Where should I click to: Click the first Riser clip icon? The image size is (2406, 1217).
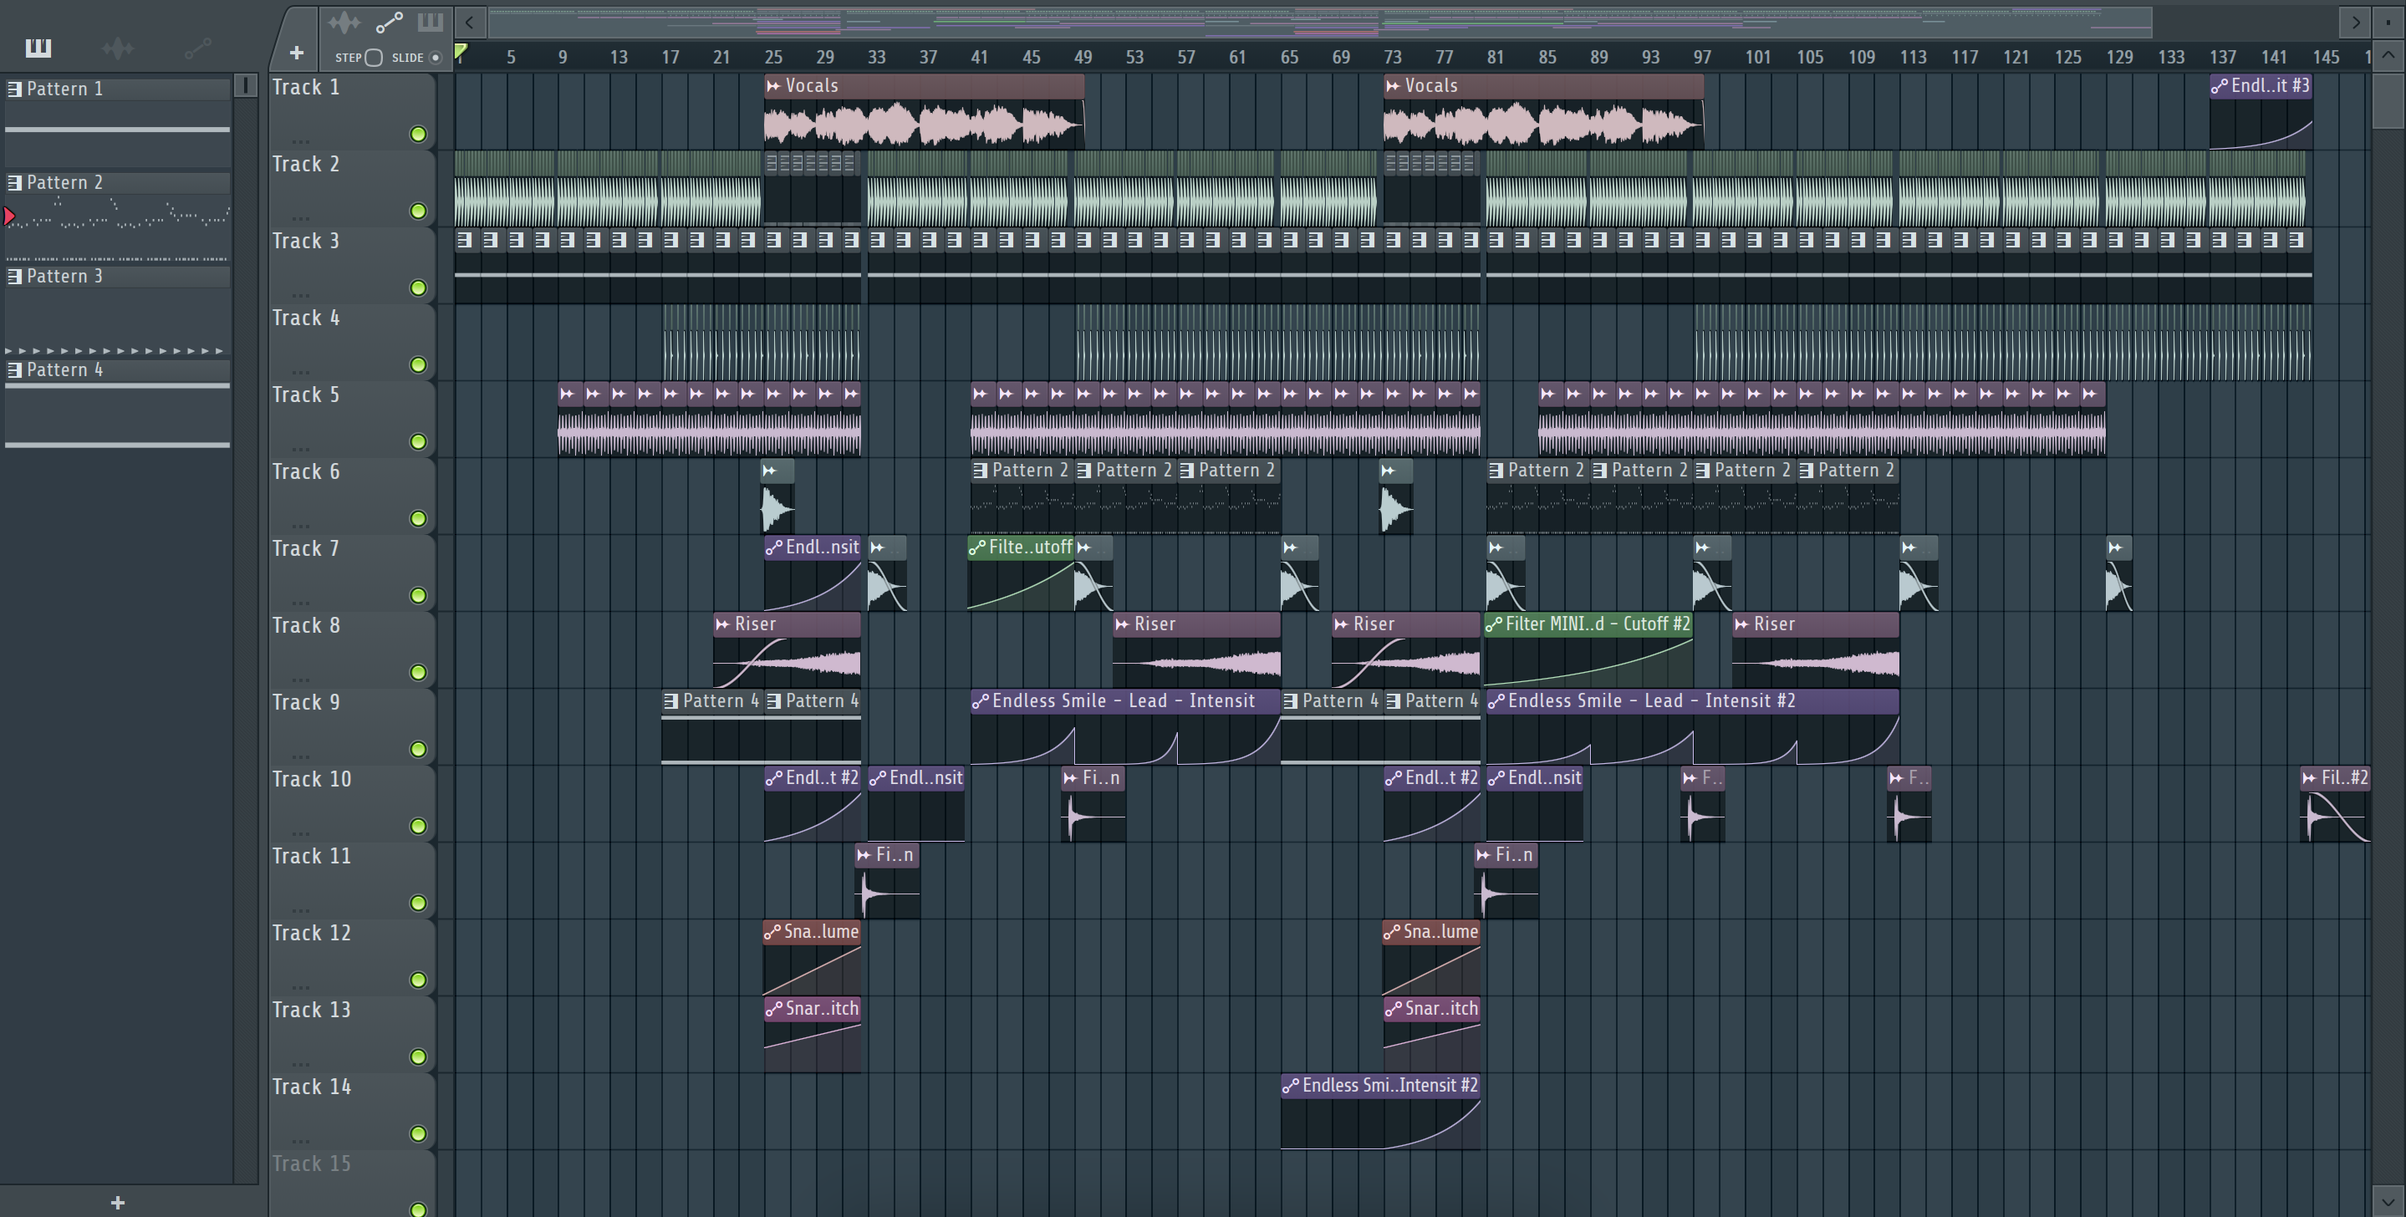pos(722,624)
